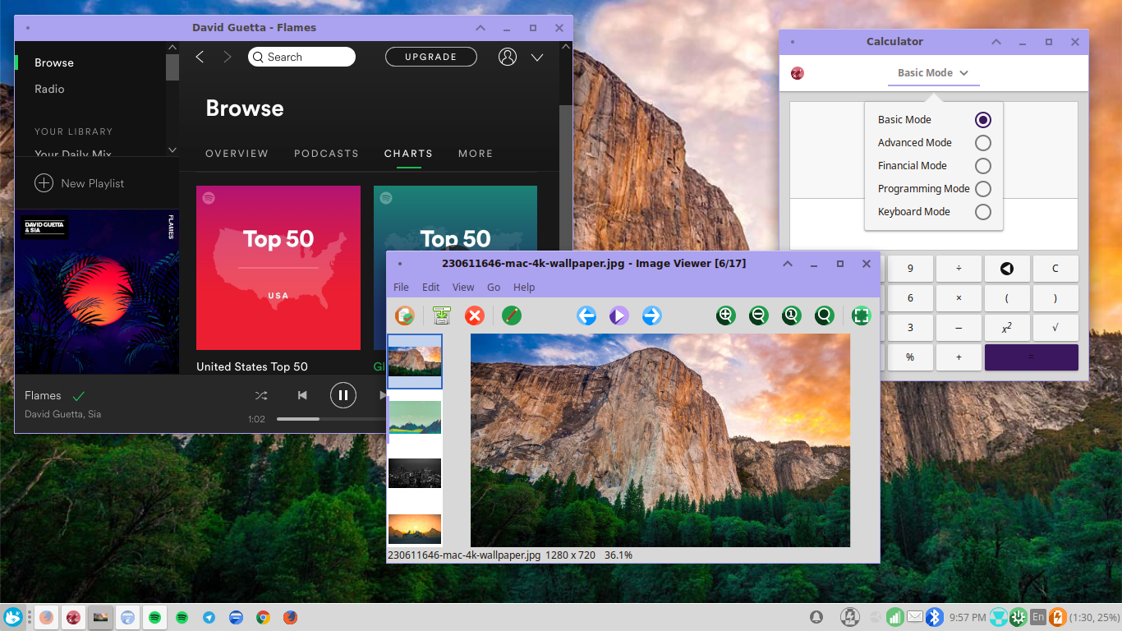Open the Help menu in Image Viewer
This screenshot has height=631, width=1122.
coord(524,288)
